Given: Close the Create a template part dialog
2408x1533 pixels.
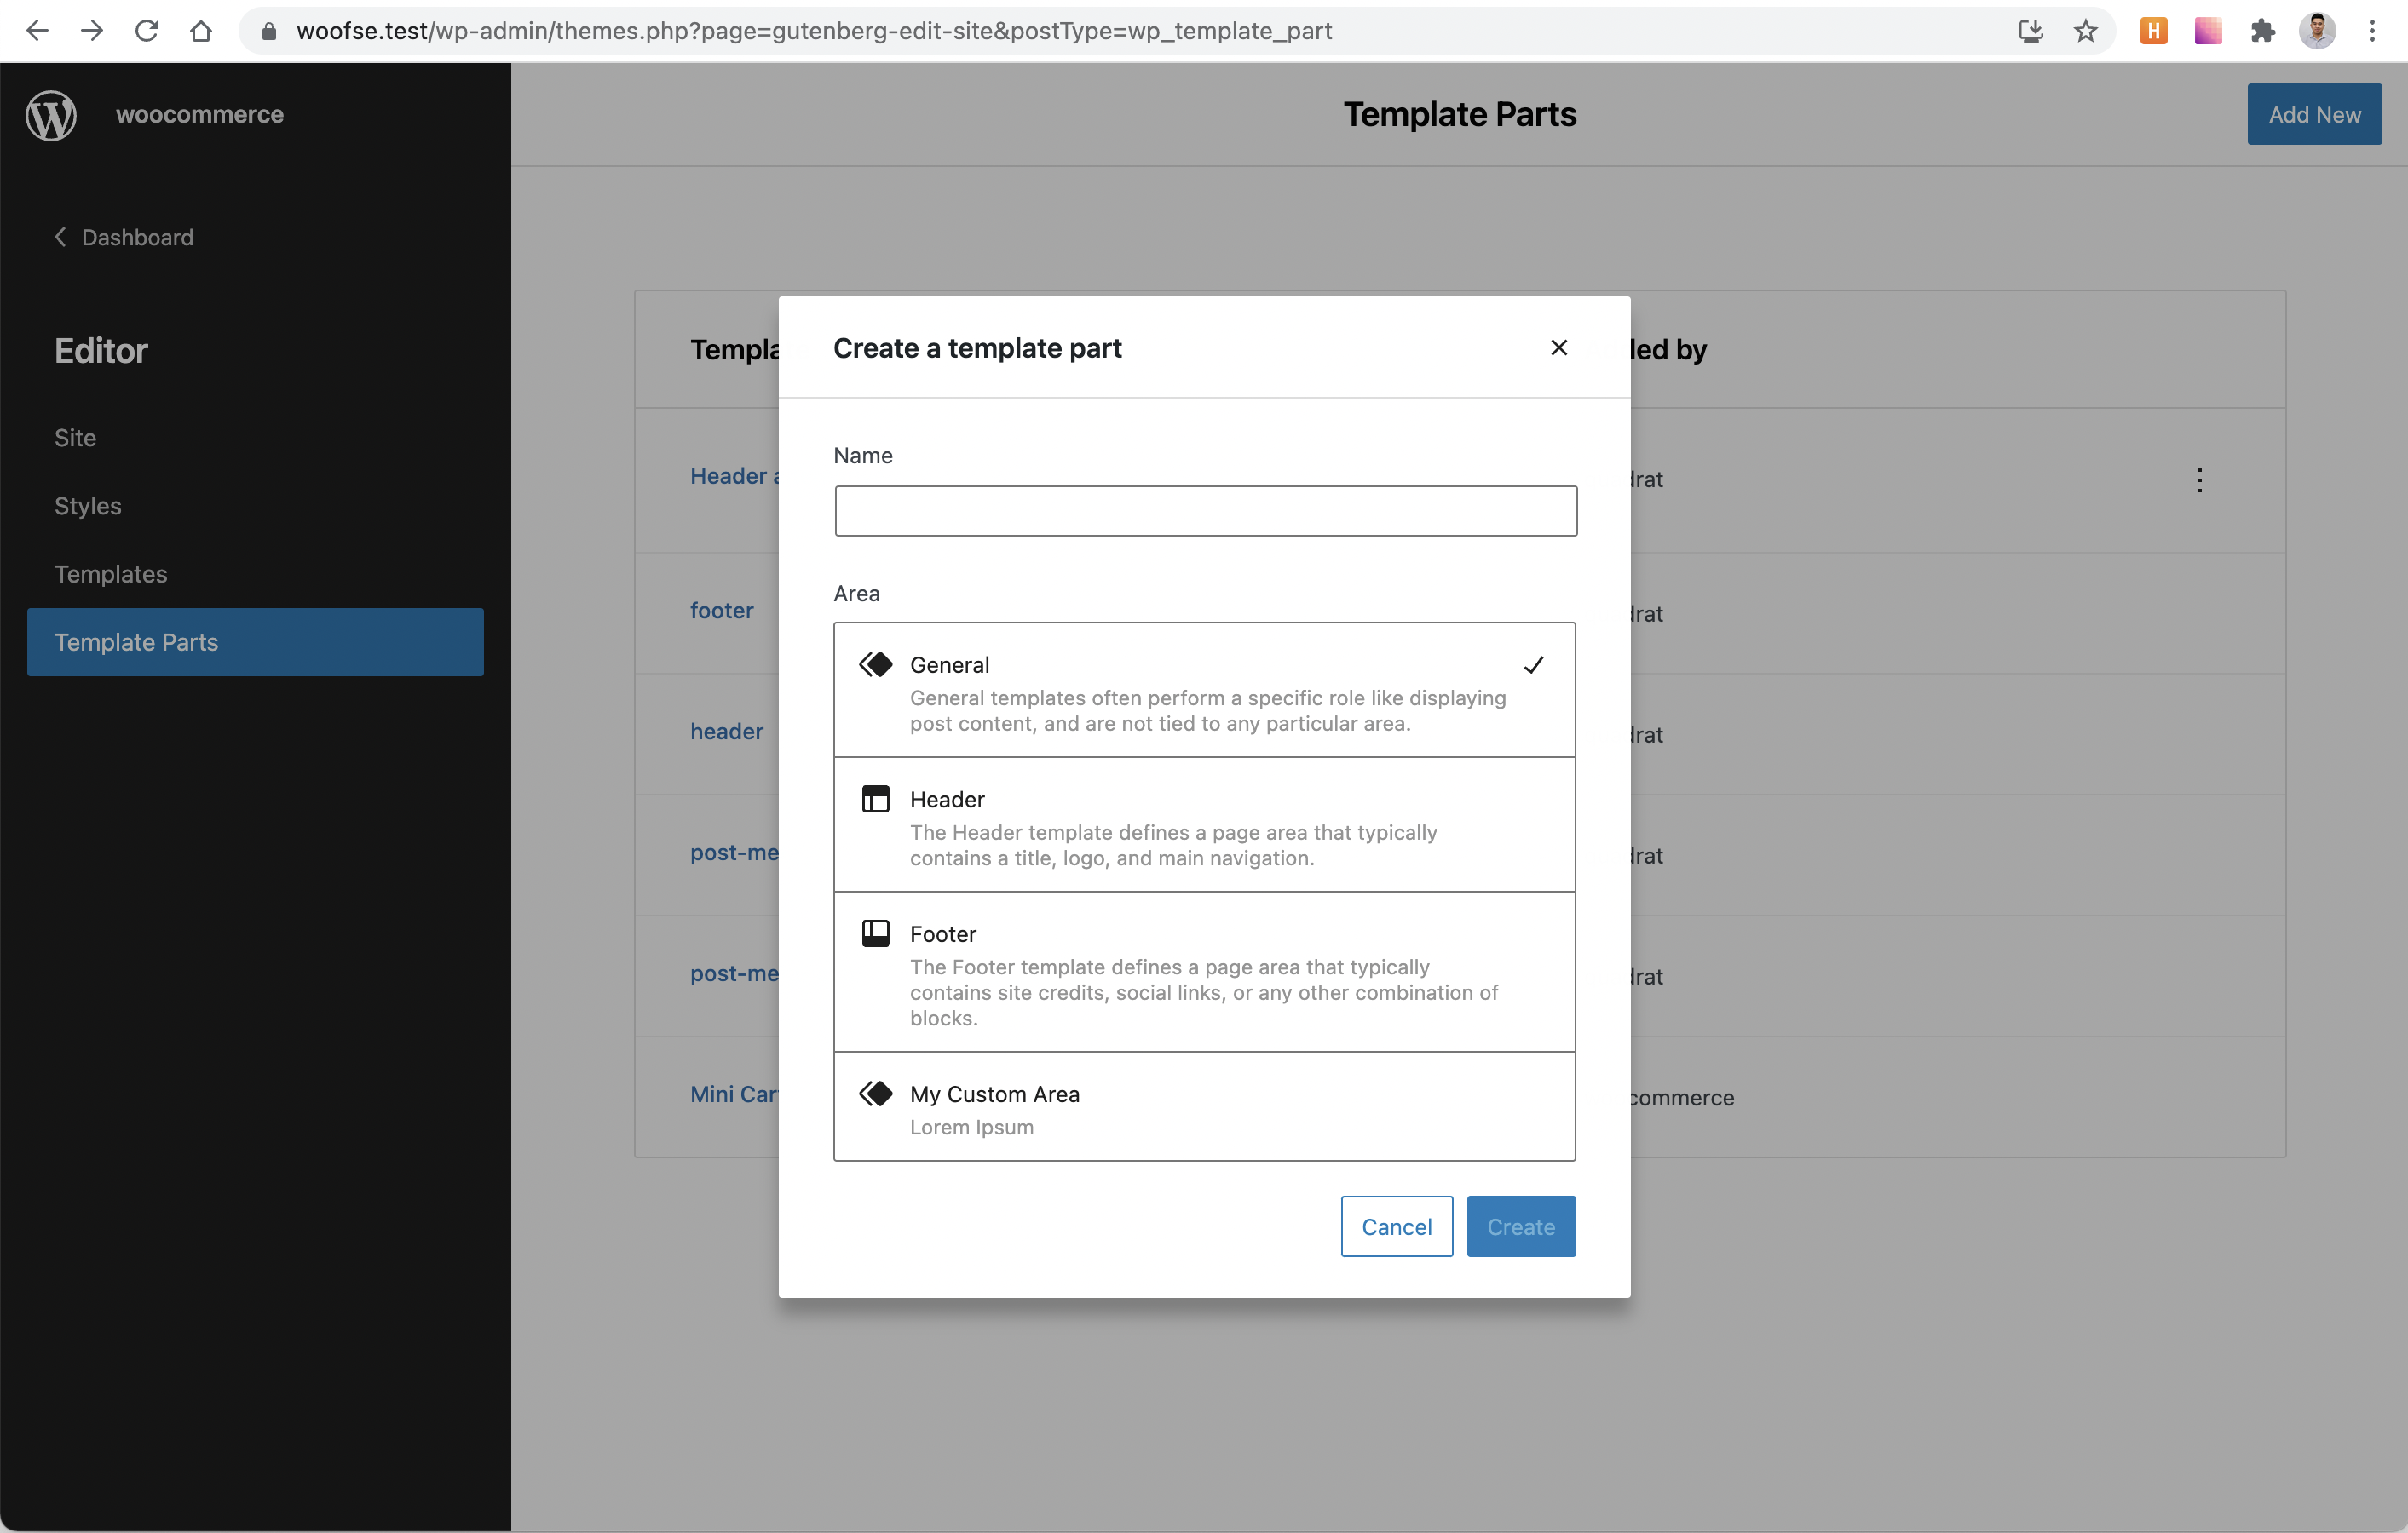Looking at the screenshot, I should click(1558, 347).
